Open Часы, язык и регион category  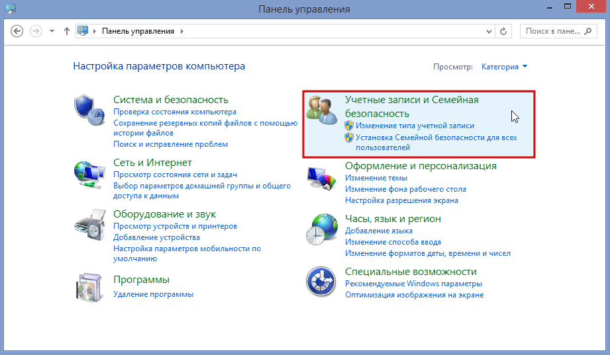pos(393,219)
